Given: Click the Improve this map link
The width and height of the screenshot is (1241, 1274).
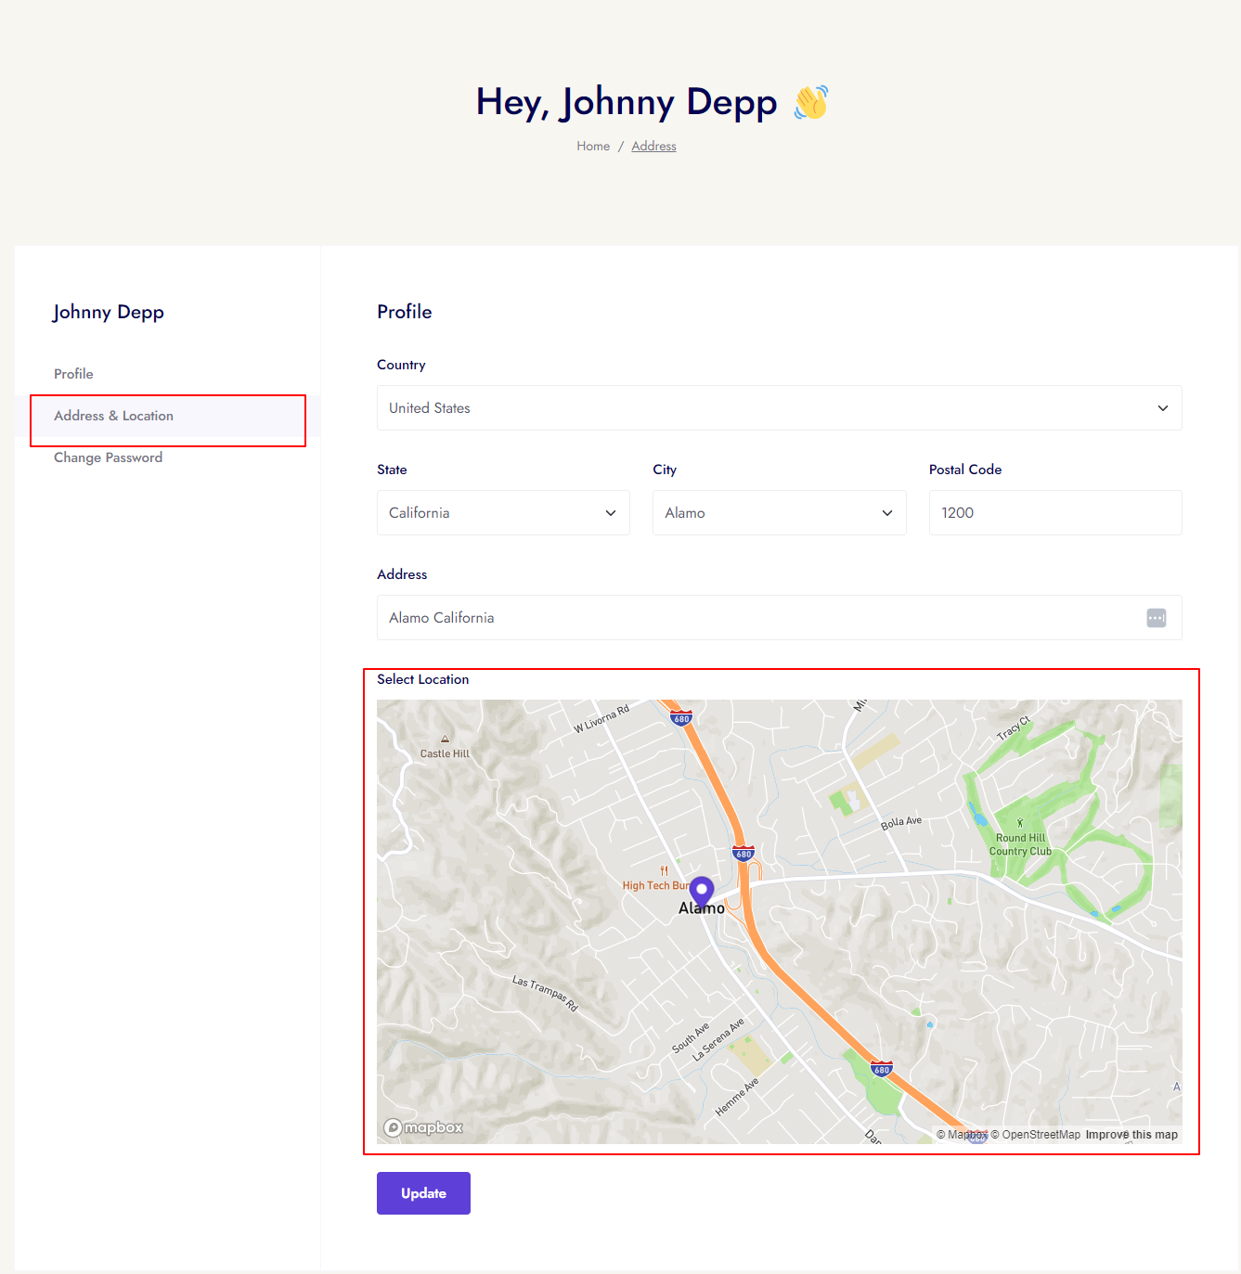Looking at the screenshot, I should (1131, 1135).
